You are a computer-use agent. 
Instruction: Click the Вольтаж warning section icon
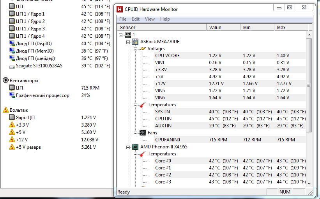[6, 110]
